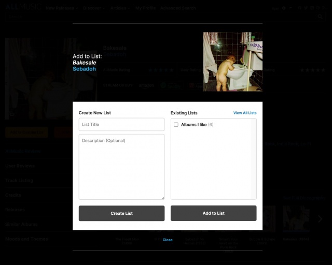
Task: Click the search magnifier icon
Action: [320, 17]
